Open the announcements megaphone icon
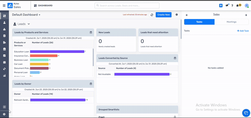 [227, 6]
